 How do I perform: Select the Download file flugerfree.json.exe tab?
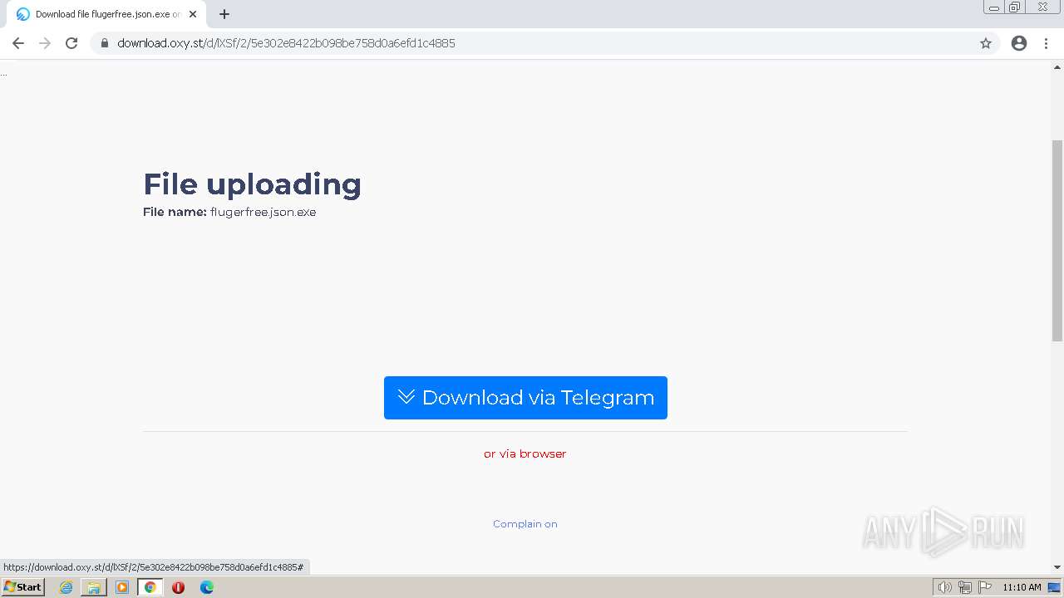pyautogui.click(x=106, y=14)
